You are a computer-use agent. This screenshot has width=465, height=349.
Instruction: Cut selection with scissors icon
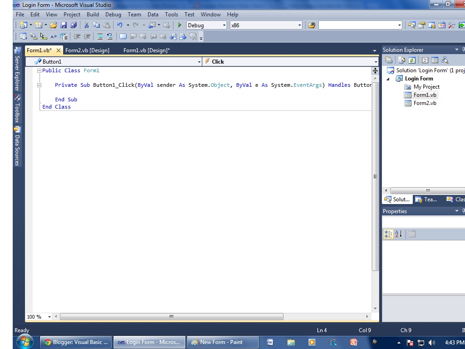(x=86, y=25)
